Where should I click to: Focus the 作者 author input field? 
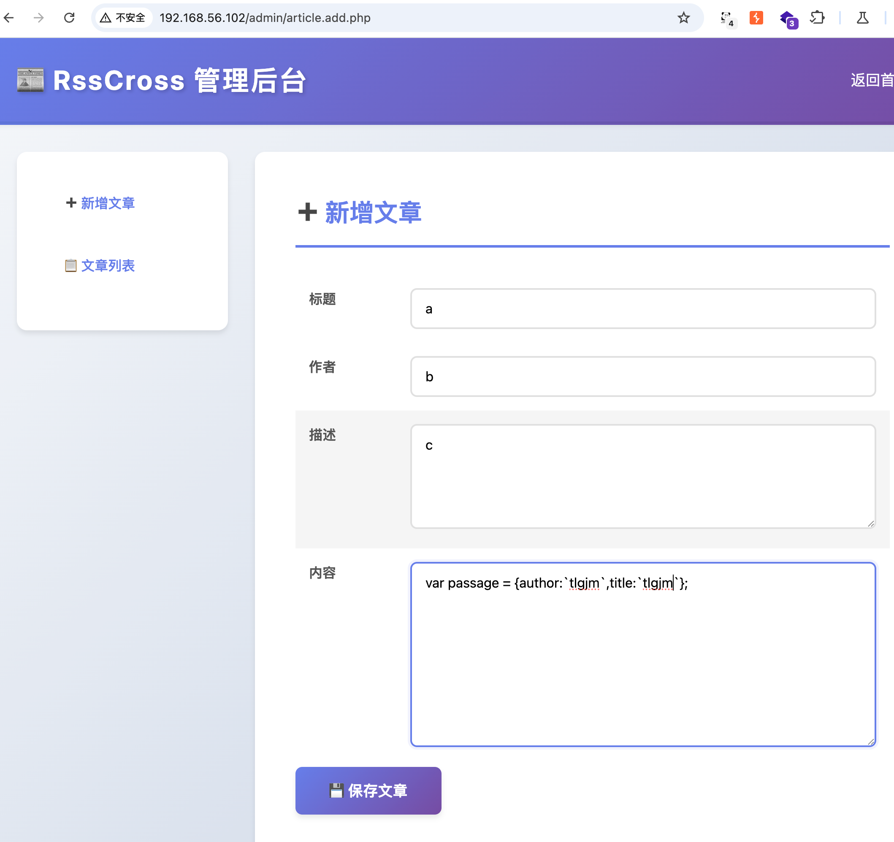642,377
